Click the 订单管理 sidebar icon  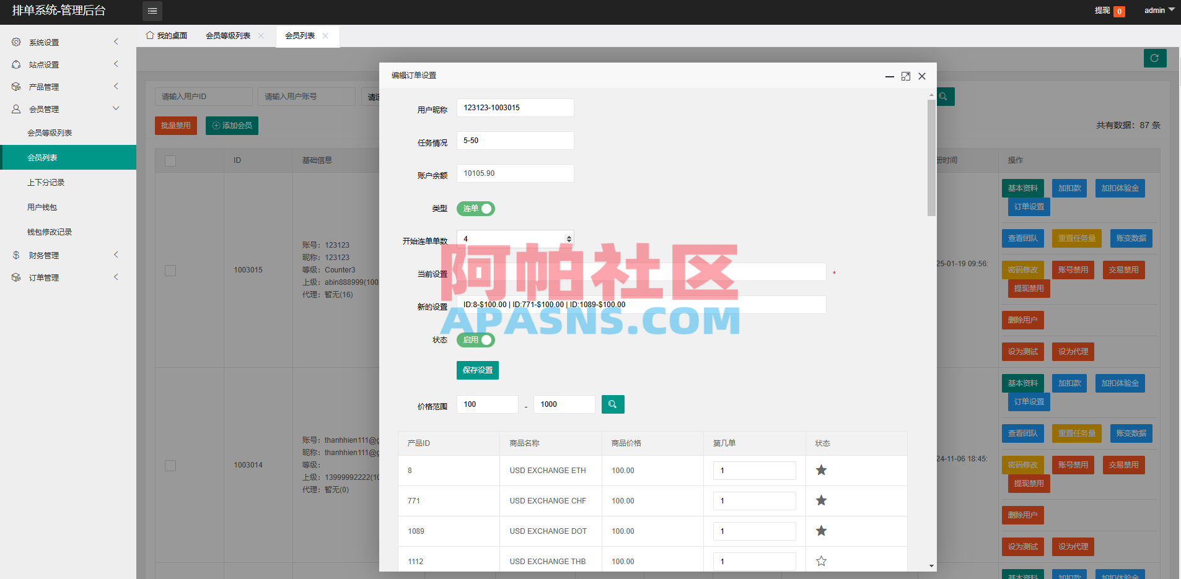[16, 277]
